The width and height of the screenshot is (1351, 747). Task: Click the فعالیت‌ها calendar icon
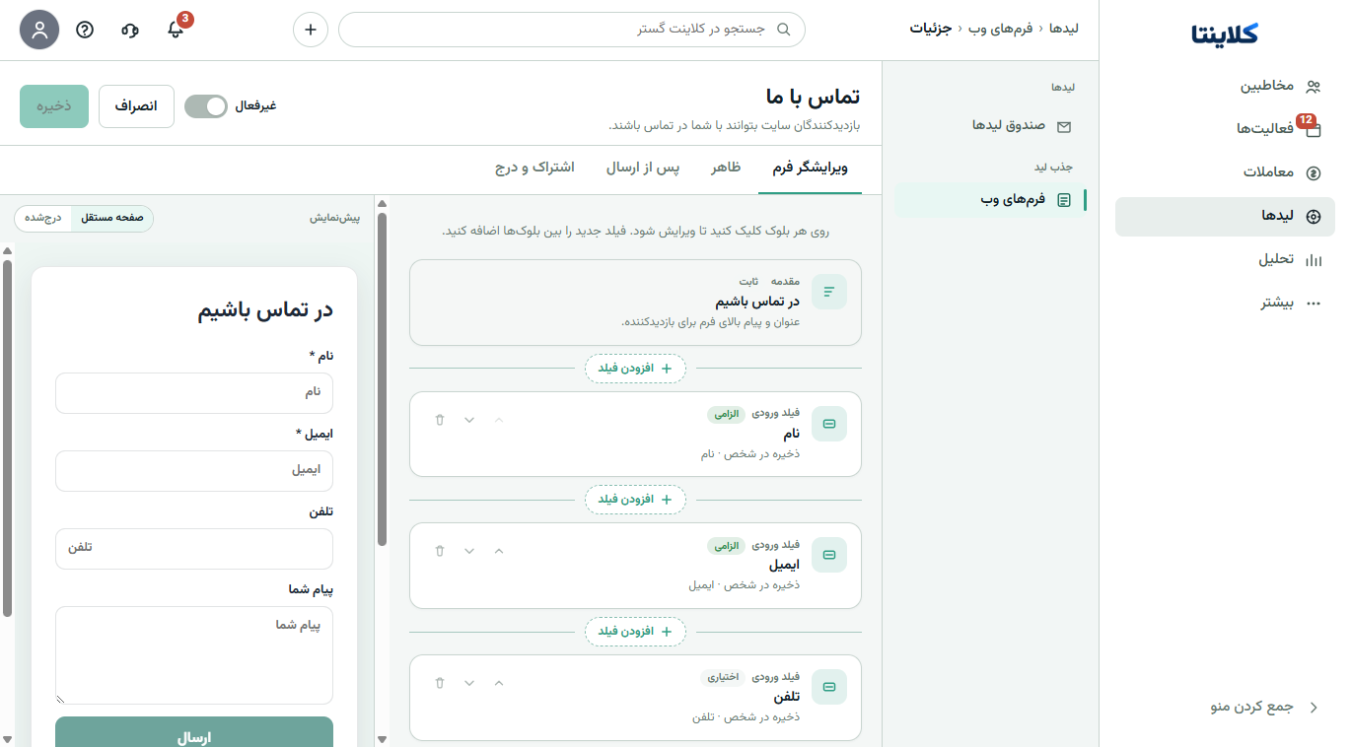(x=1313, y=129)
